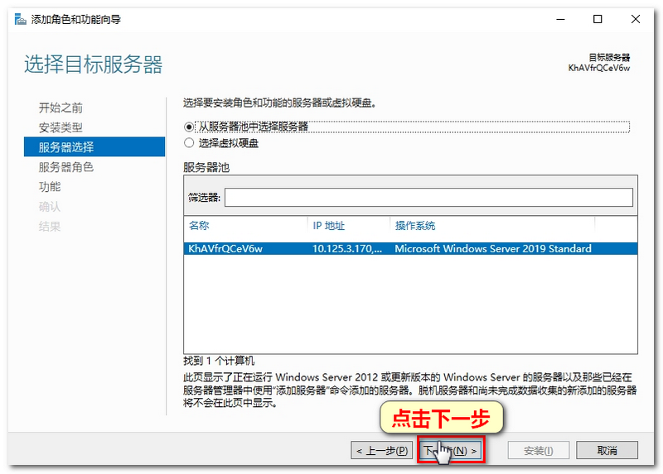Select '从服务器池中选择服务器' radio button
663x474 pixels.
[189, 127]
